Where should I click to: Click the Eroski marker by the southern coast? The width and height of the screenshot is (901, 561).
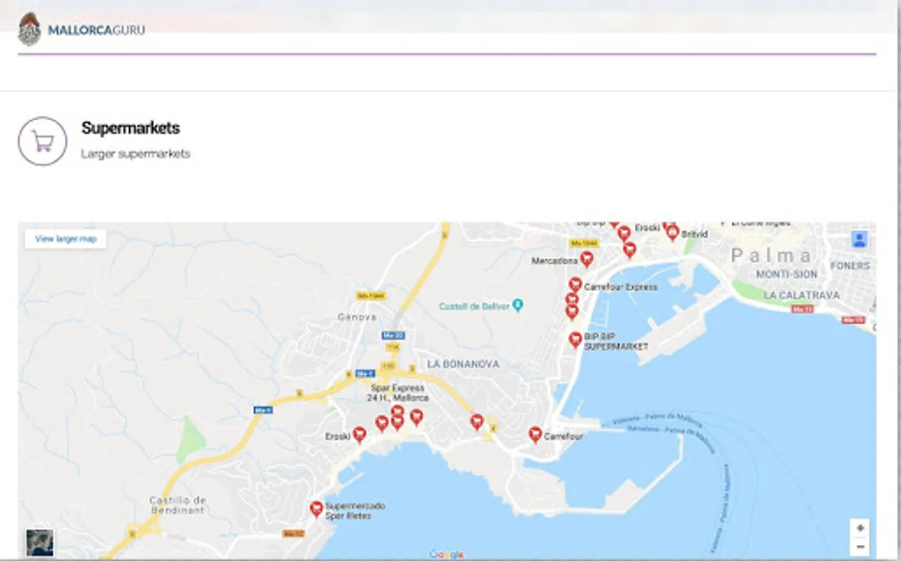pos(359,435)
